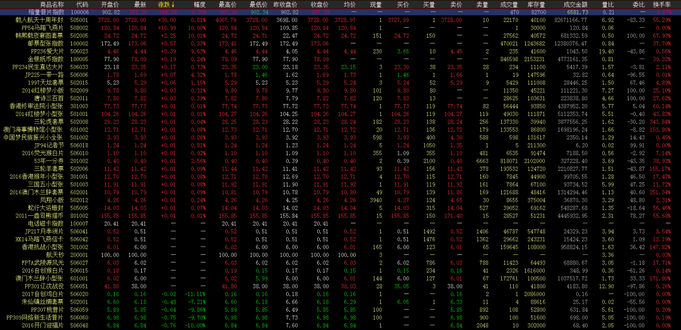Select the XK14马踏飞燕信卡 row
This screenshot has width=681, height=330.
[340, 239]
